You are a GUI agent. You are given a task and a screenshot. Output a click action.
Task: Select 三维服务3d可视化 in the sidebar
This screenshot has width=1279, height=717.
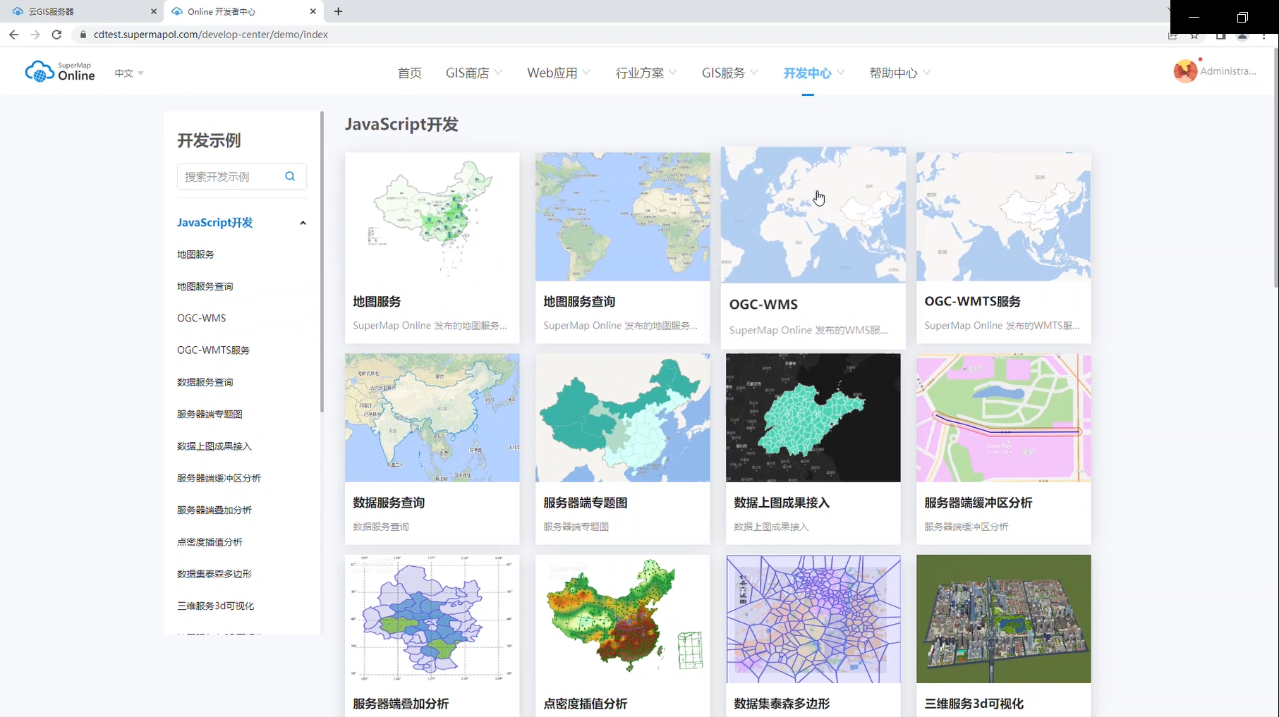click(x=215, y=606)
